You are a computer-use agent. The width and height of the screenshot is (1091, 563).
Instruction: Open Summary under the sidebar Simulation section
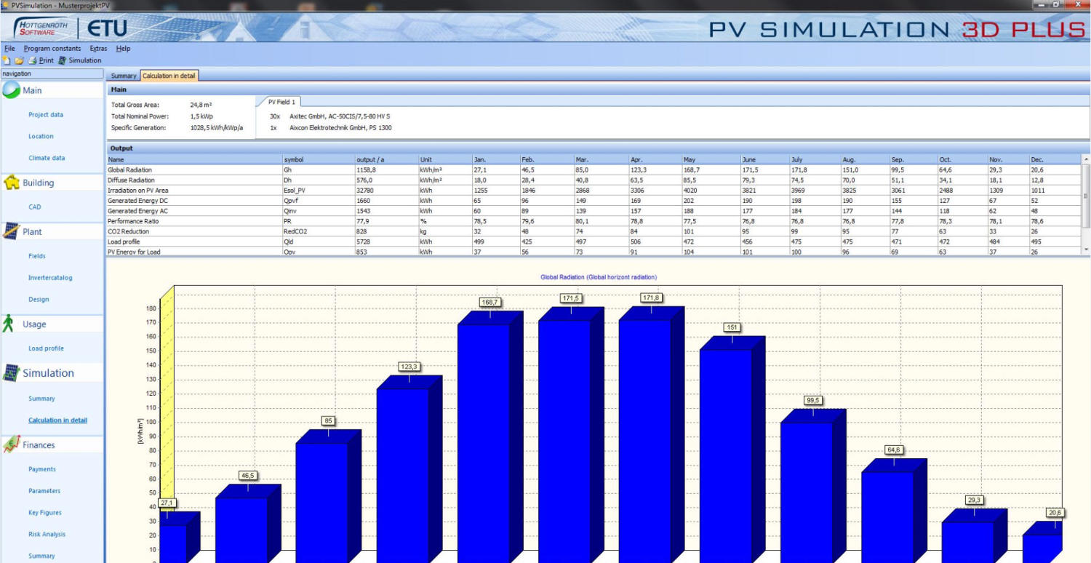[41, 399]
